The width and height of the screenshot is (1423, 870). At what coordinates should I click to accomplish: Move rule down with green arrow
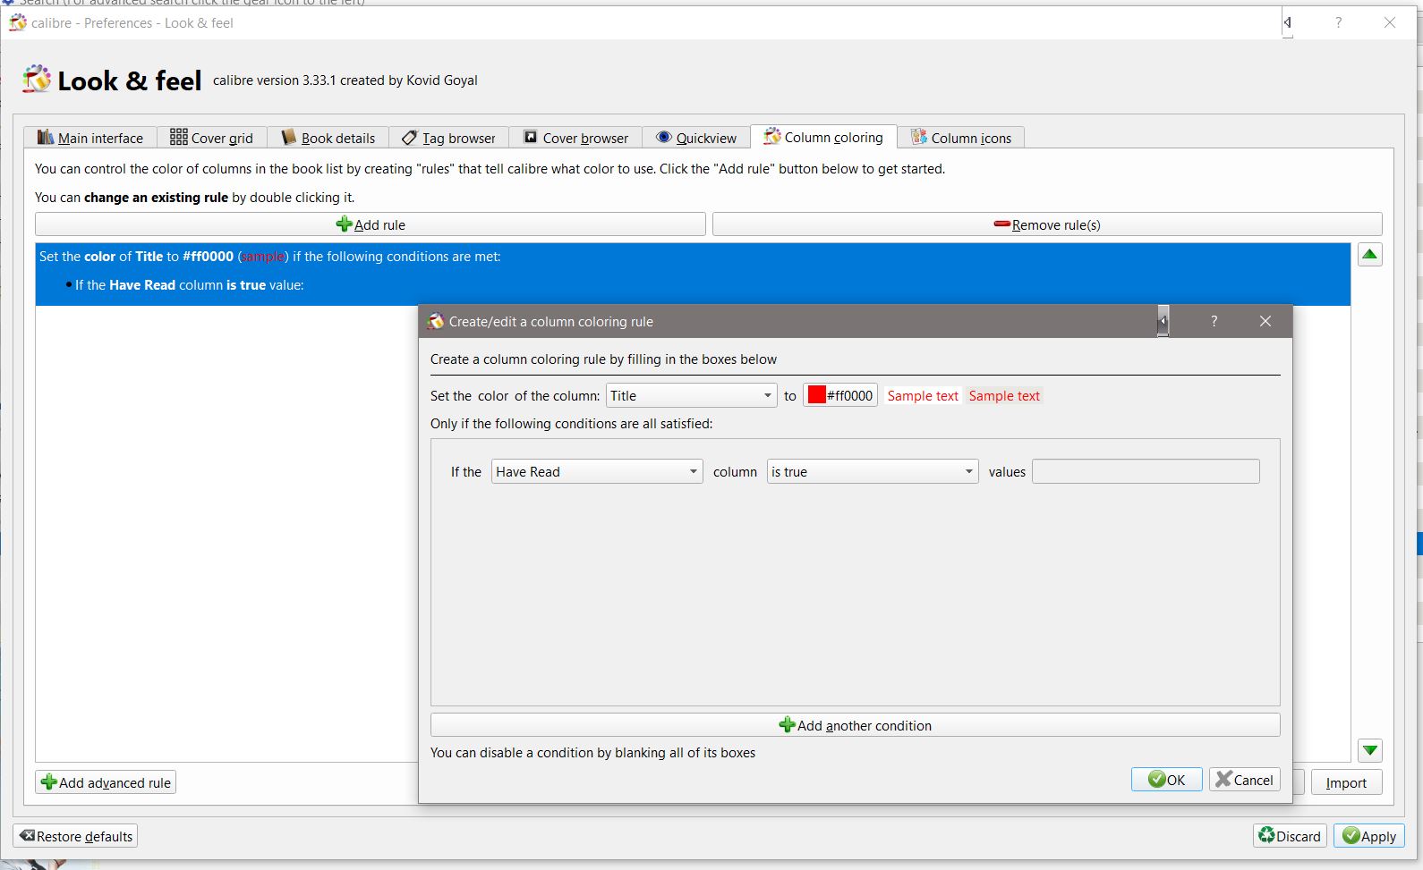tap(1369, 750)
